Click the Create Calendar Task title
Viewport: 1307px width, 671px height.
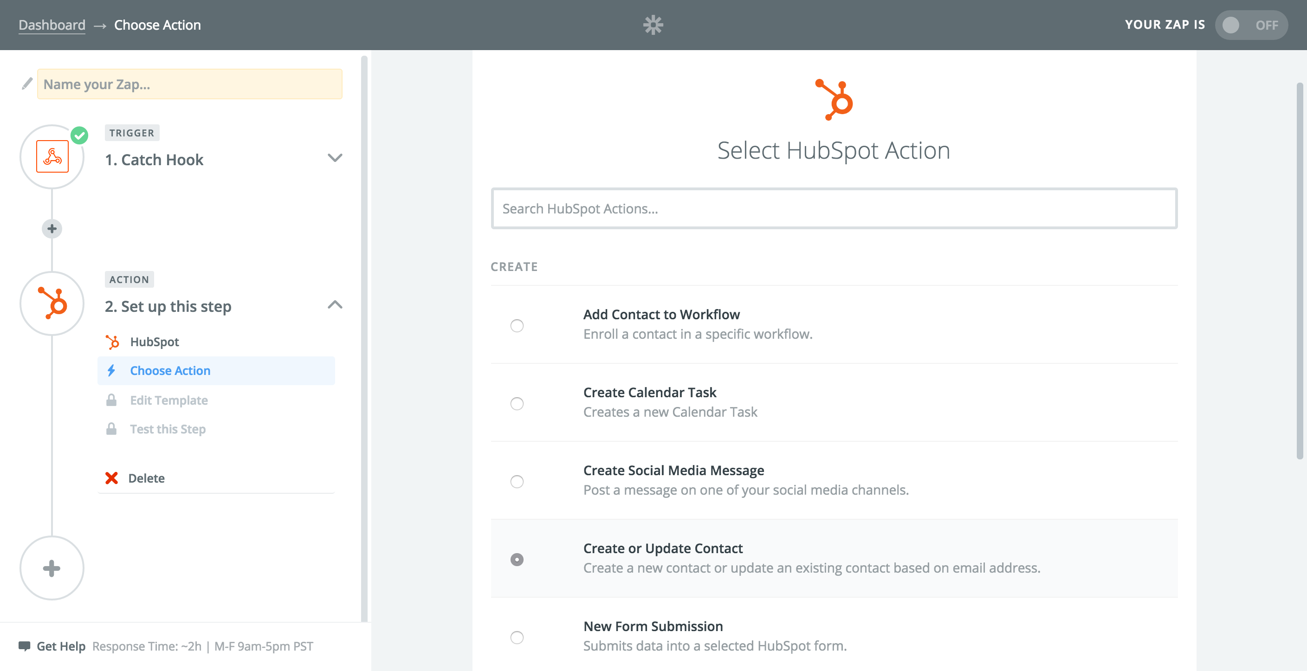point(649,393)
